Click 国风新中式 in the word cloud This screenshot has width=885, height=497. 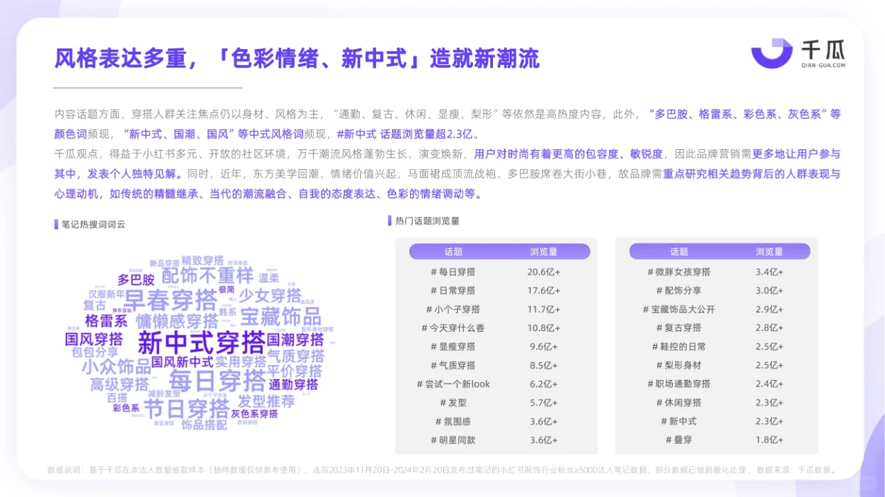pos(183,362)
